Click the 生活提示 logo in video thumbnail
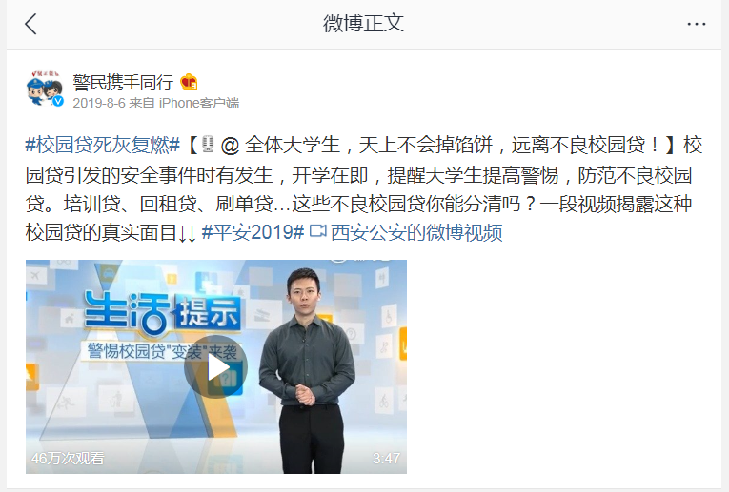This screenshot has width=729, height=492. click(x=162, y=312)
